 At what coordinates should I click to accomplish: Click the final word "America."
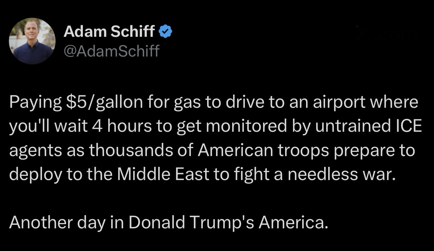[x=293, y=222]
